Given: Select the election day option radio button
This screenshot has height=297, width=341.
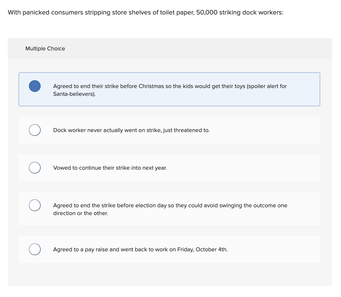Looking at the screenshot, I should [x=35, y=205].
